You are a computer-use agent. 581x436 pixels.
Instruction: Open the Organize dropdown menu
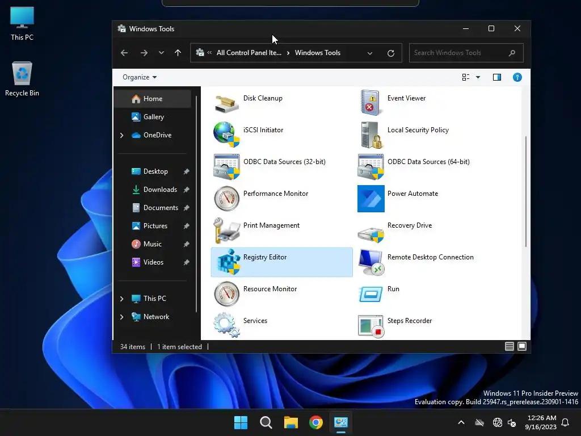click(x=140, y=77)
